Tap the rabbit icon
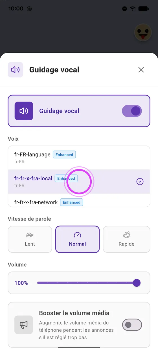This screenshot has width=158, height=352. point(126,235)
